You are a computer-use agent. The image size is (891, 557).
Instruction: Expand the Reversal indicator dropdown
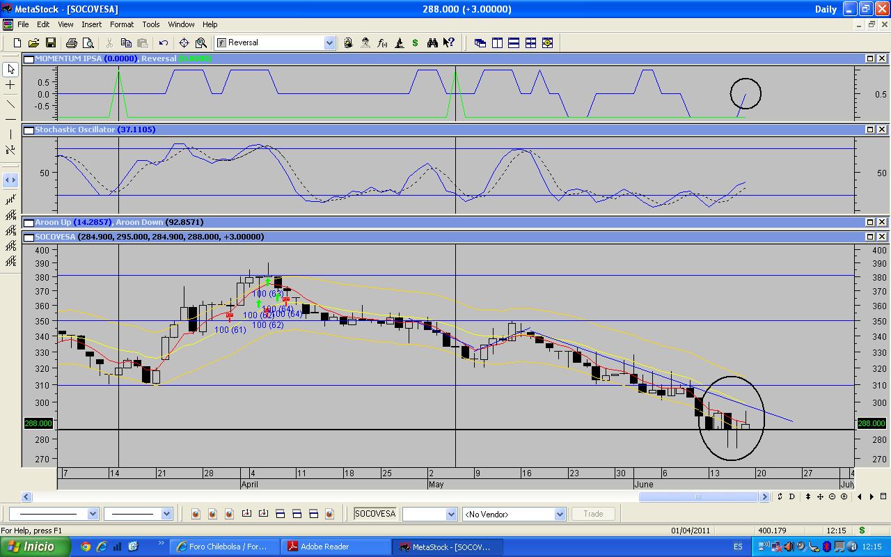point(329,43)
